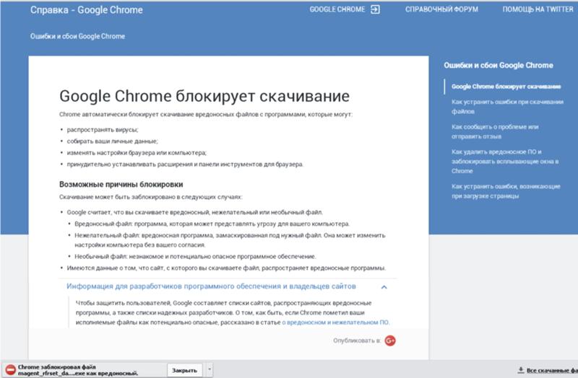Open GOOGLE CHROME header menu item
Image resolution: width=578 pixels, height=378 pixels.
pos(337,9)
